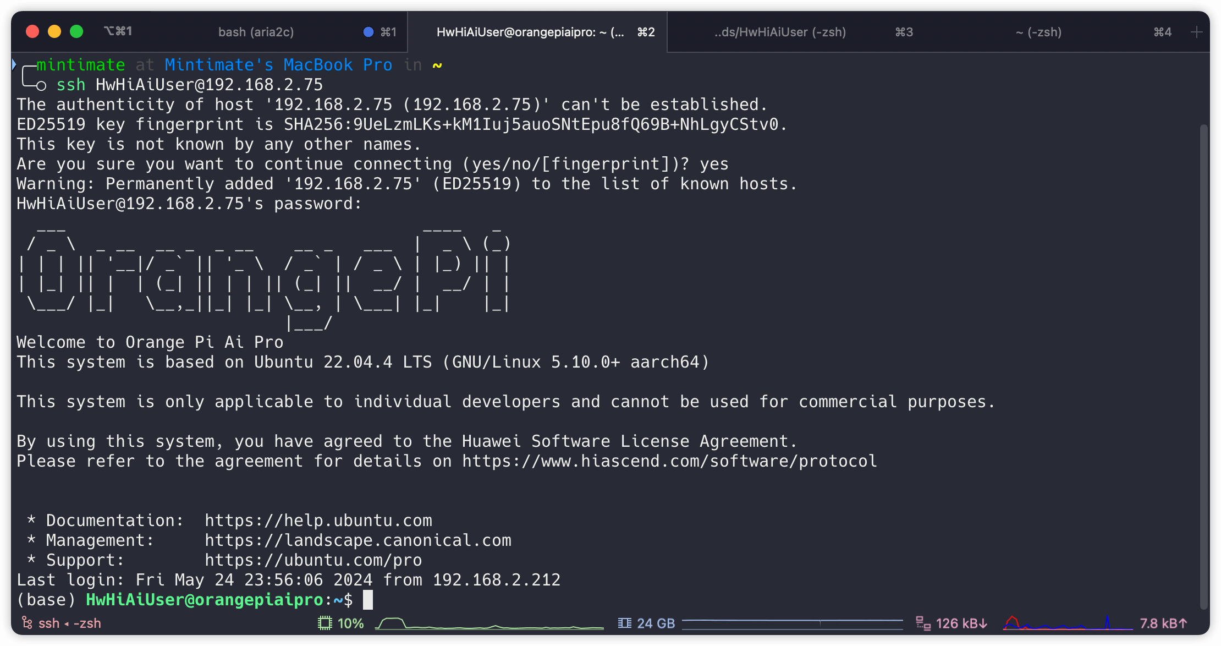1221x646 pixels.
Task: Click the CPU chip icon in status bar
Action: click(325, 623)
